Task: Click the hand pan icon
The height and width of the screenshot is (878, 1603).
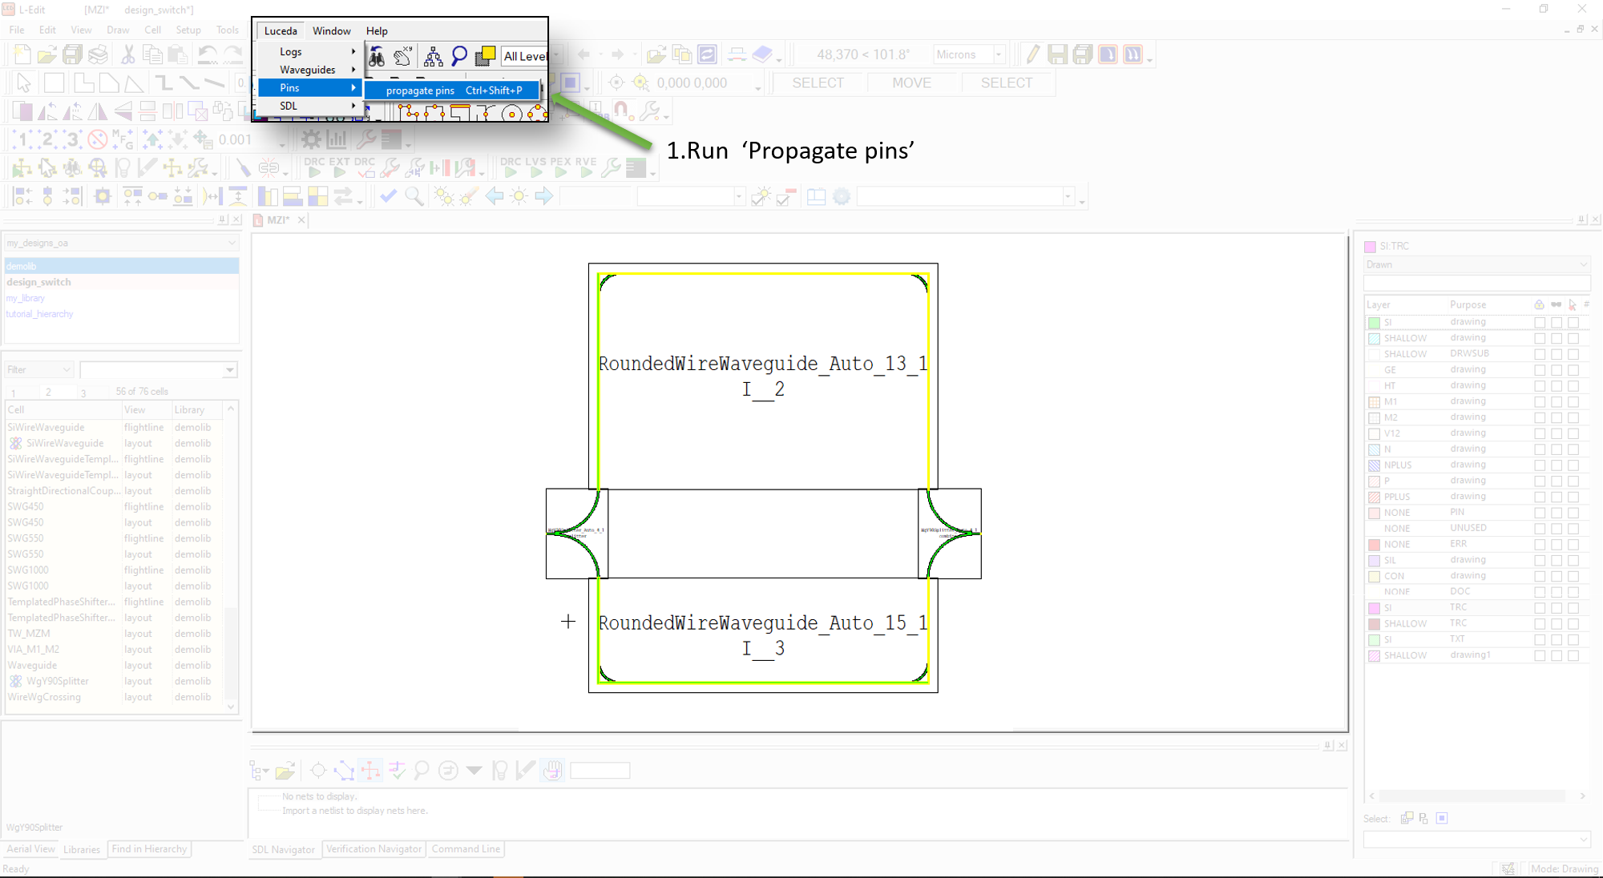Action: pyautogui.click(x=403, y=56)
